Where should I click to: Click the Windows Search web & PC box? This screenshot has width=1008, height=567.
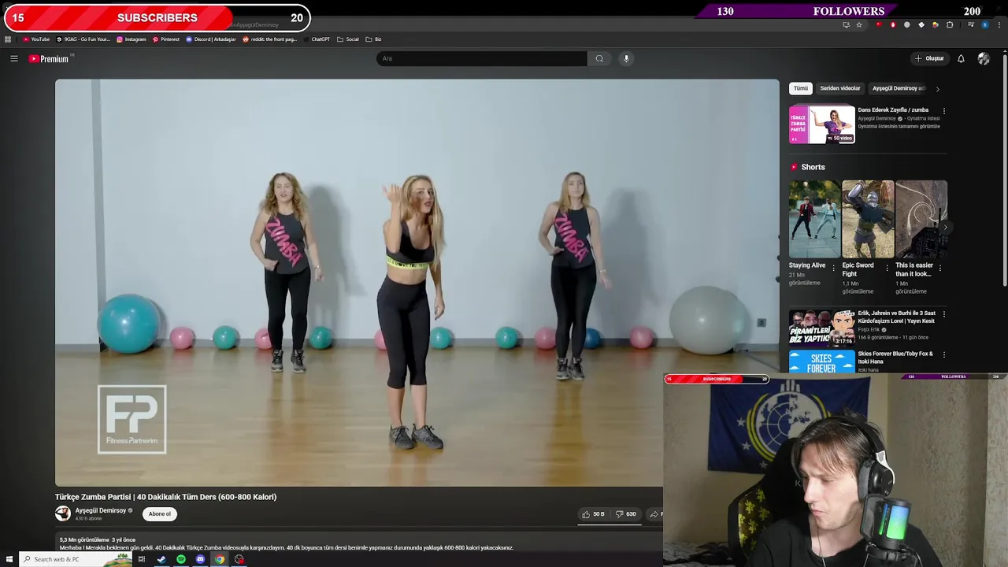(x=76, y=559)
